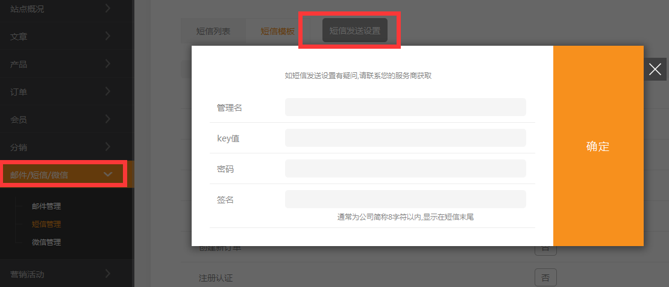
Task: Expand the 分销 sidebar arrow
Action: 107,147
